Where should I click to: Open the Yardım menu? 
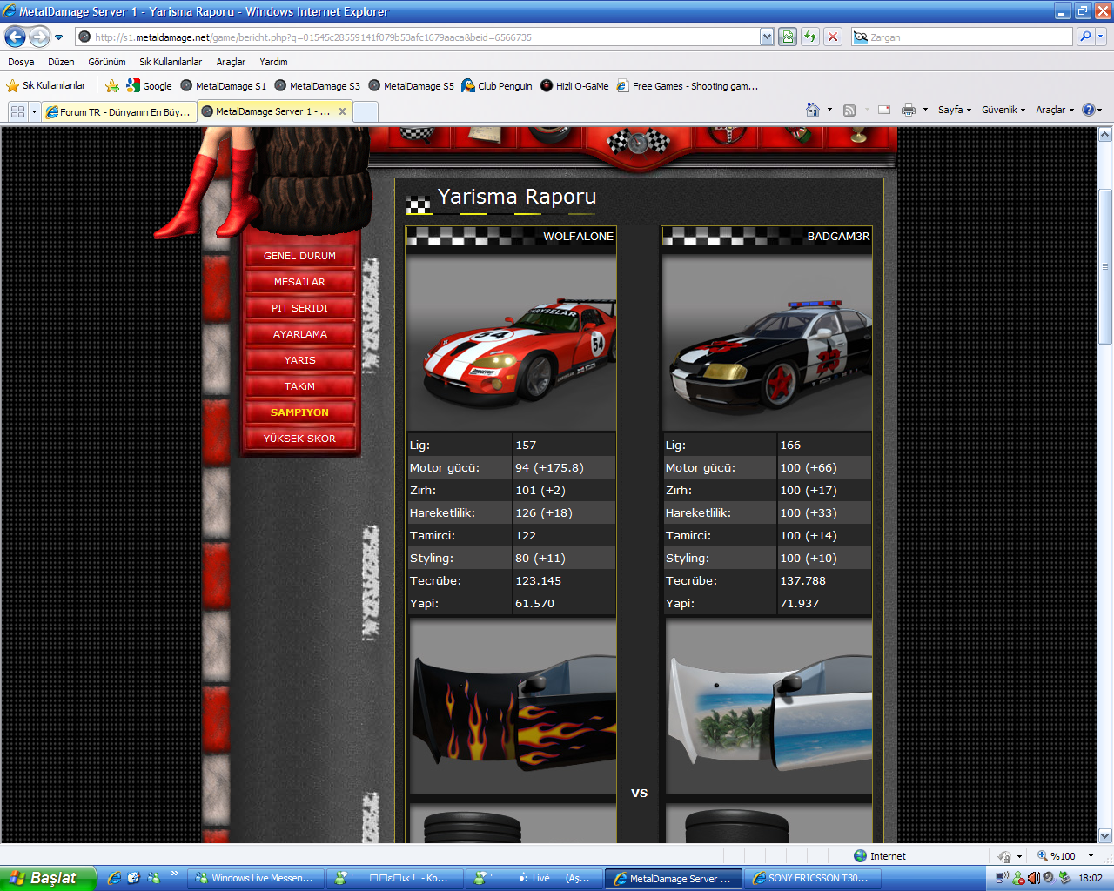click(x=273, y=62)
